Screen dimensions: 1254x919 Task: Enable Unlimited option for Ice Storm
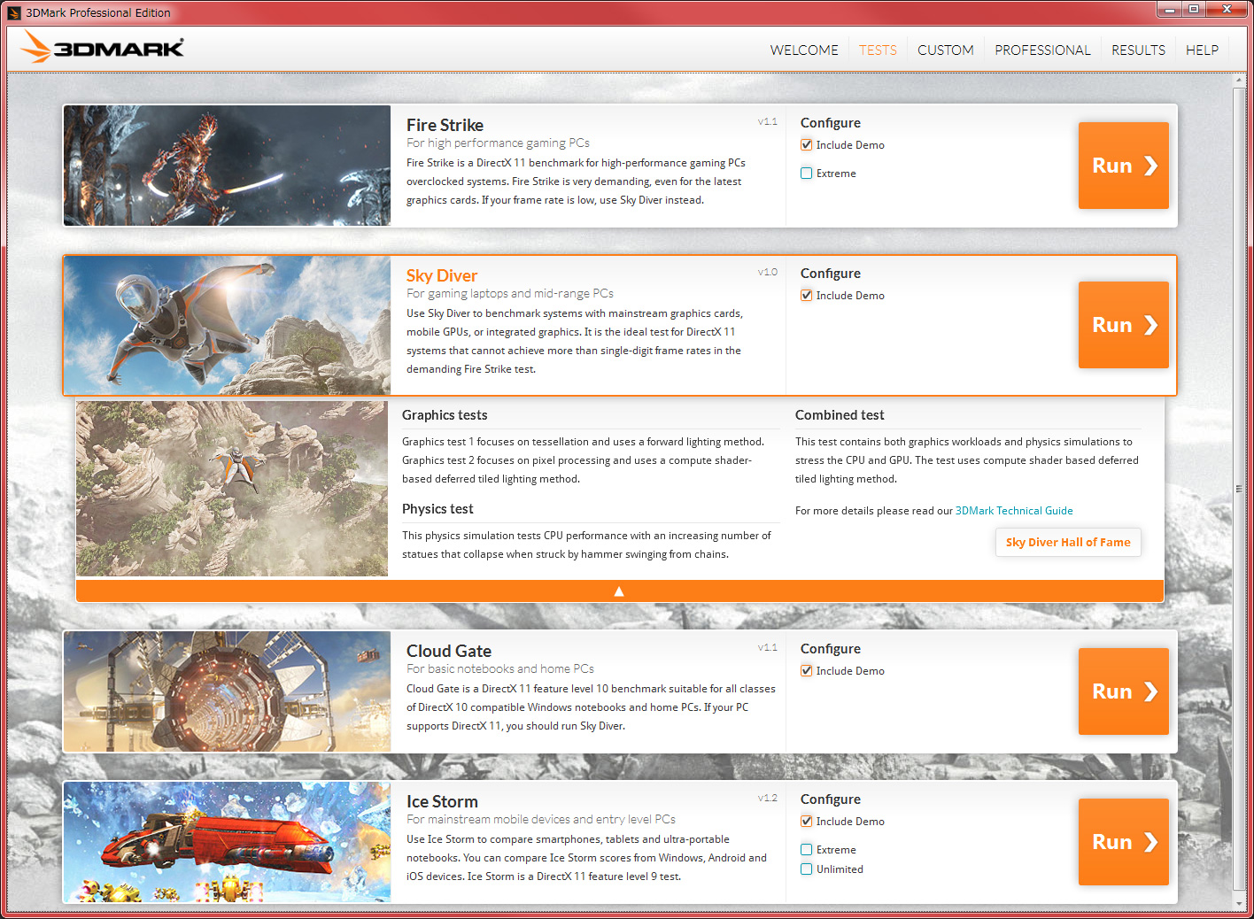click(x=807, y=869)
